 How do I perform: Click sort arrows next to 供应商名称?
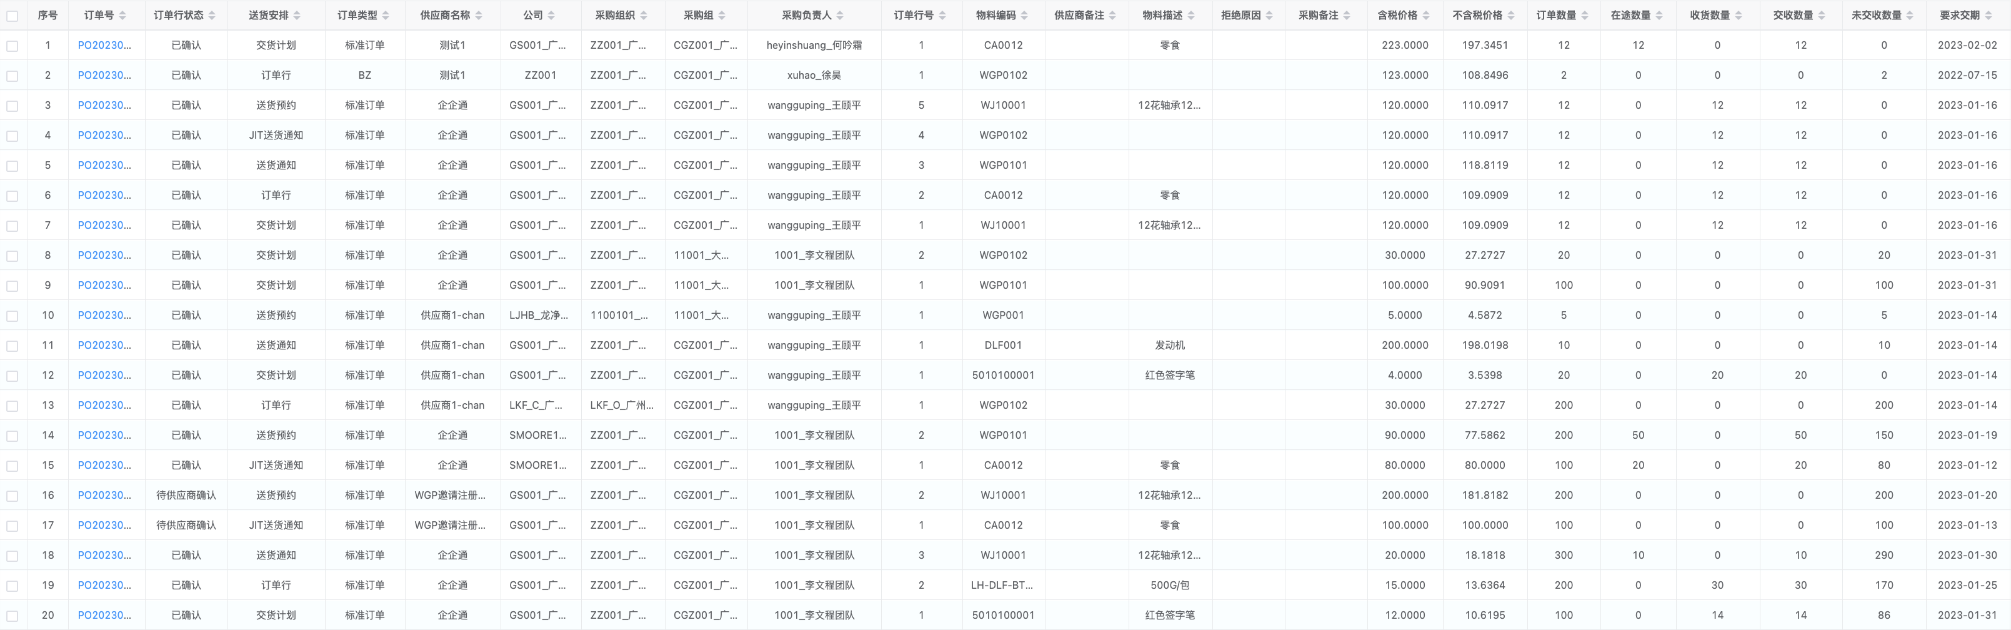pos(479,16)
